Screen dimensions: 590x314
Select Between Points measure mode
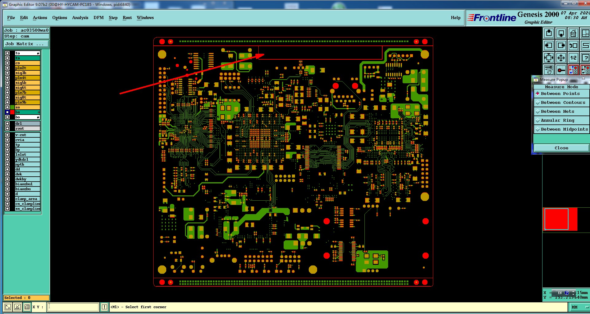point(561,94)
